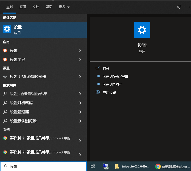The width and height of the screenshot is (191, 171).
Task: Switch to the 网页 tab
Action: point(49,7)
